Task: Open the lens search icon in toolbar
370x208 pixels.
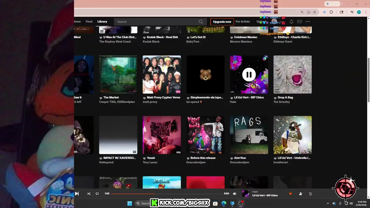Action: (341, 12)
